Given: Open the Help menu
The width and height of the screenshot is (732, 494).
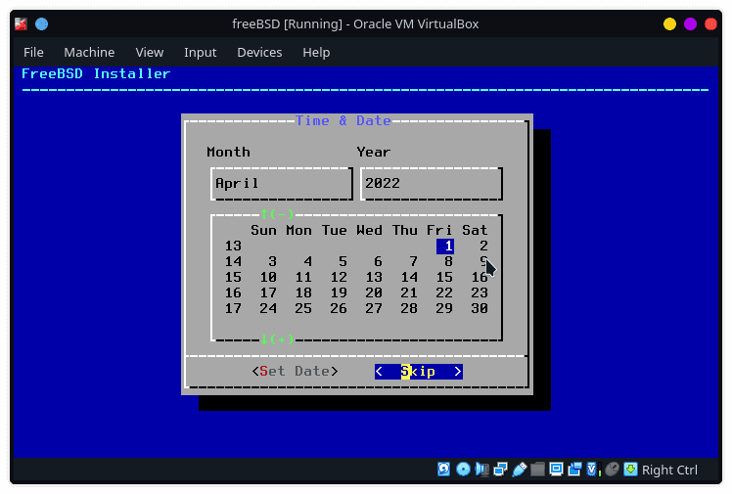Looking at the screenshot, I should [316, 52].
